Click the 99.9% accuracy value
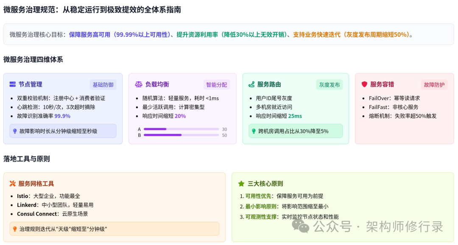 tap(62, 116)
